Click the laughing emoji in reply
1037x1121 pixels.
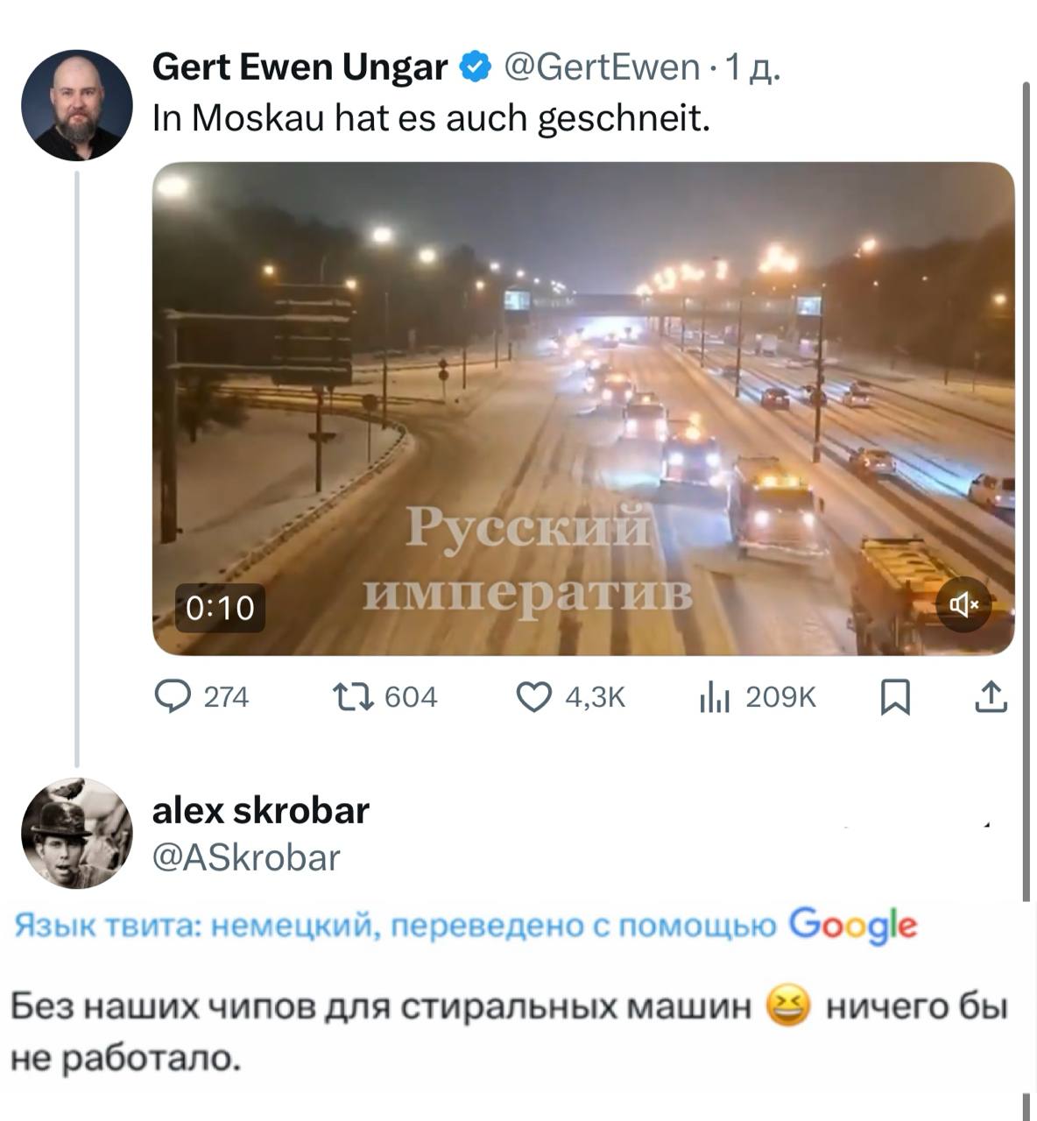pyautogui.click(x=789, y=1006)
